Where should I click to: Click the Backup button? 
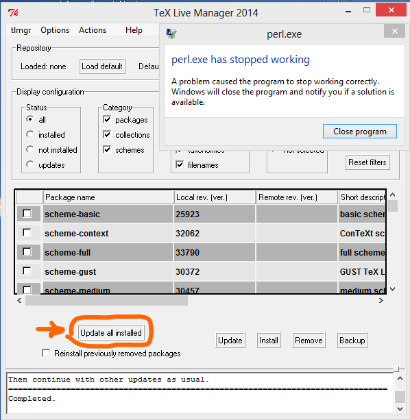352,341
